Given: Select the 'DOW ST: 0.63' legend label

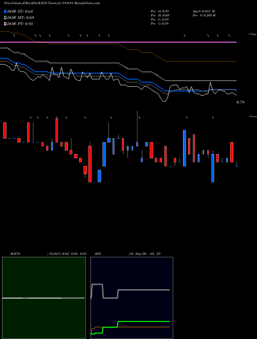Looking at the screenshot, I should [20, 11].
